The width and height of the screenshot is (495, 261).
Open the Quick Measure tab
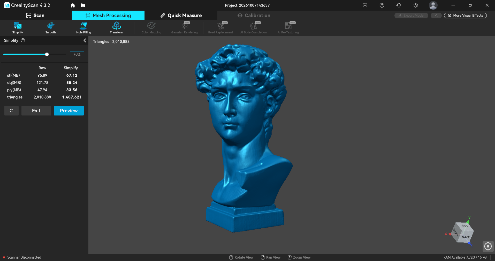[181, 16]
